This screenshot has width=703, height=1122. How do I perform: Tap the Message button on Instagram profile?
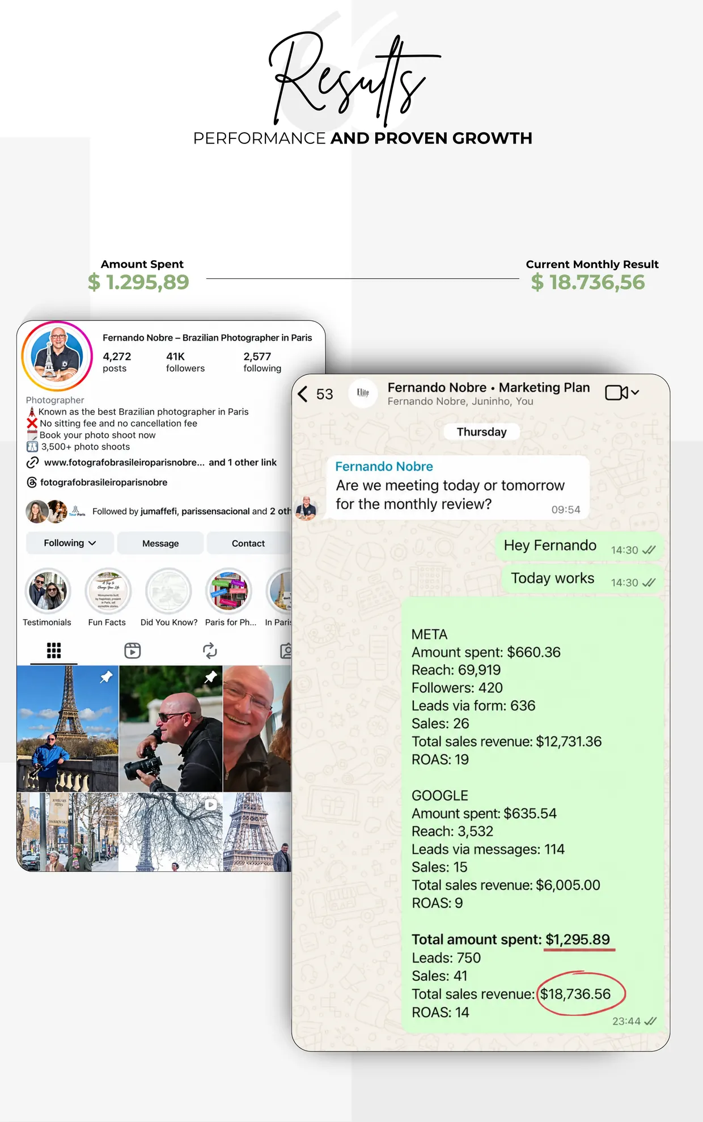click(x=160, y=543)
